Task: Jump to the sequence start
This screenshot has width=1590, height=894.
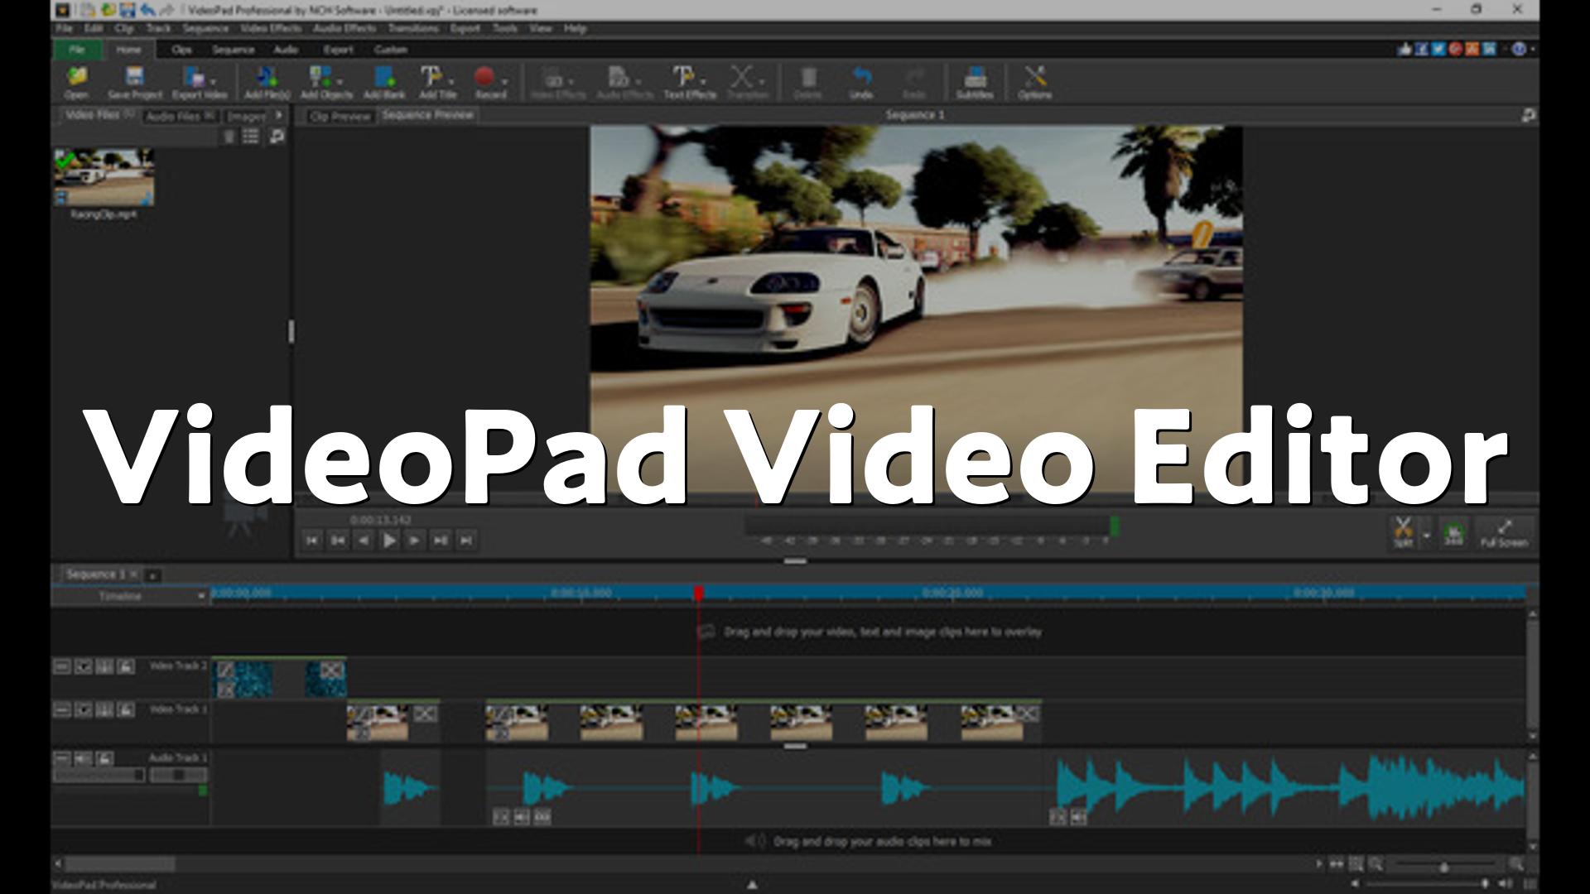Action: point(311,541)
